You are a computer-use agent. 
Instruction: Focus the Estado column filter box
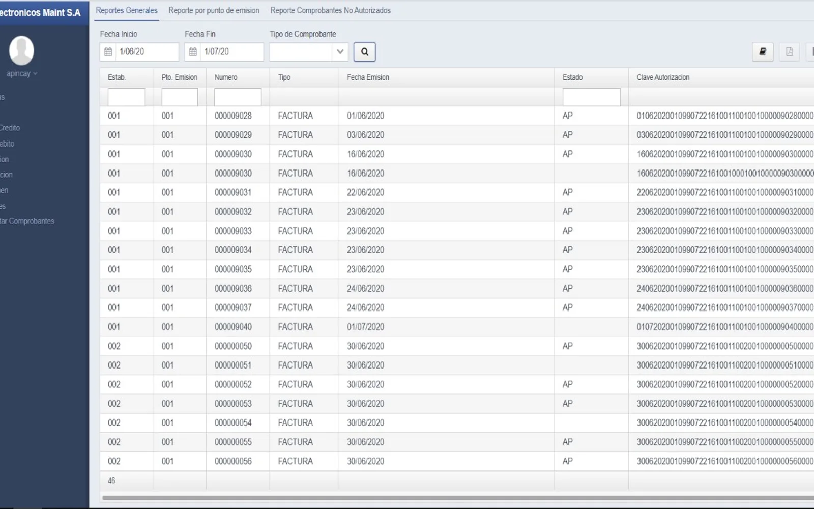pos(591,97)
